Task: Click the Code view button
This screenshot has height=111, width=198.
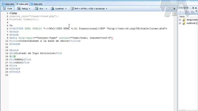Action: pos(7,9)
